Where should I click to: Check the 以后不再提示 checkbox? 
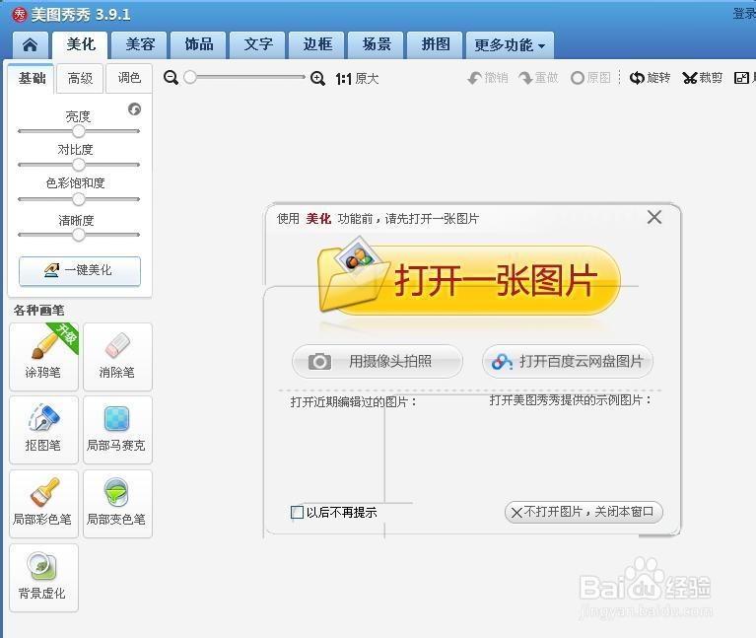(297, 512)
